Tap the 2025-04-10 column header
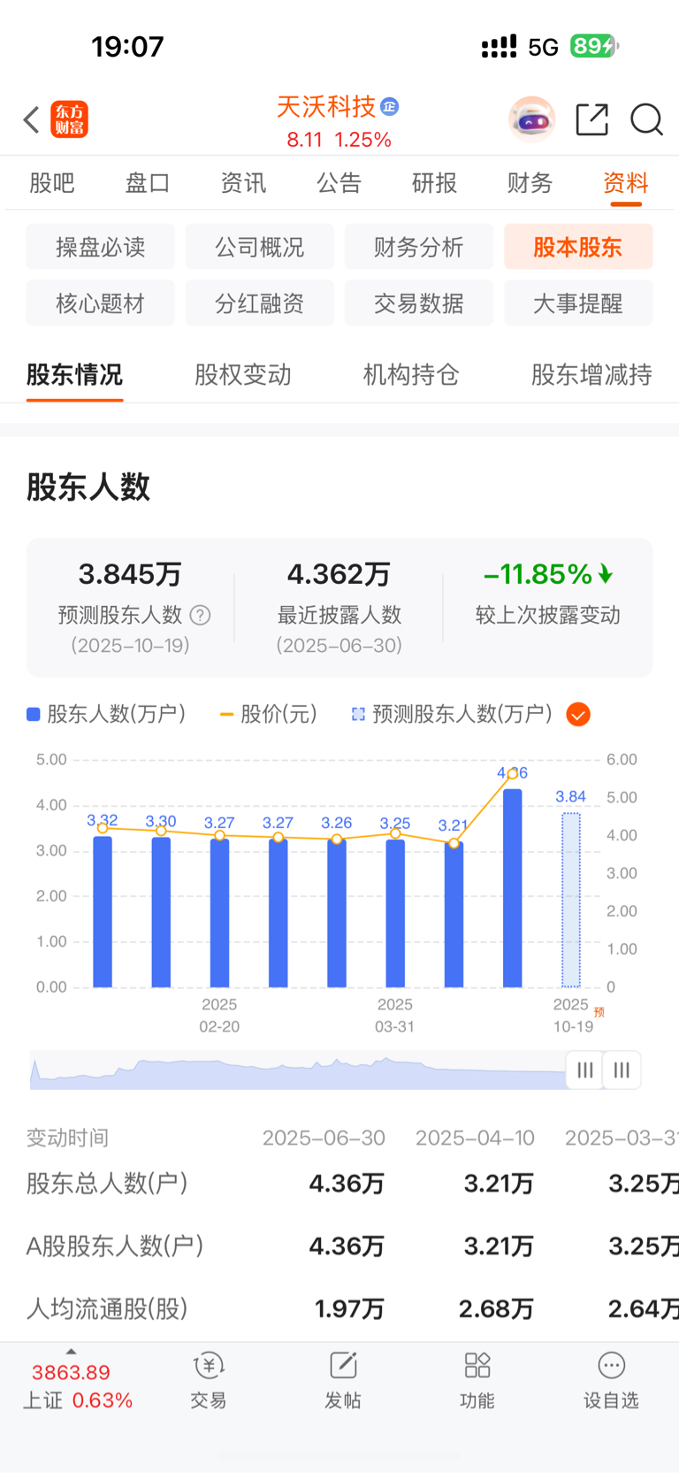The image size is (679, 1473). click(475, 1138)
